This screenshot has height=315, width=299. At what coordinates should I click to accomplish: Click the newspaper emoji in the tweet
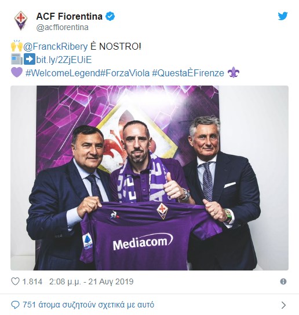coord(17,59)
